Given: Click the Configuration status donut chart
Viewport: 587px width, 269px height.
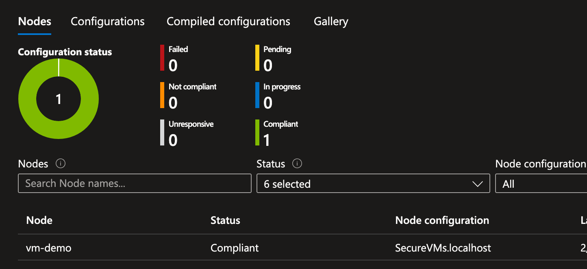Looking at the screenshot, I should pos(59,98).
